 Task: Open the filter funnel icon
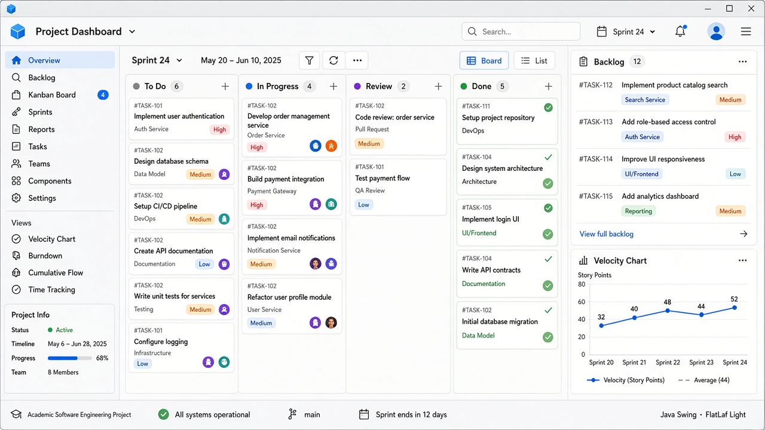point(310,60)
